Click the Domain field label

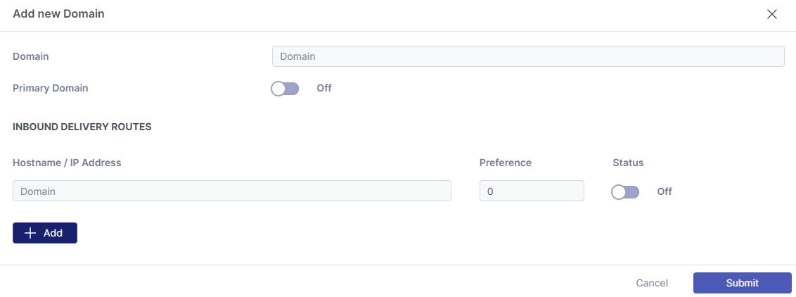tap(31, 56)
